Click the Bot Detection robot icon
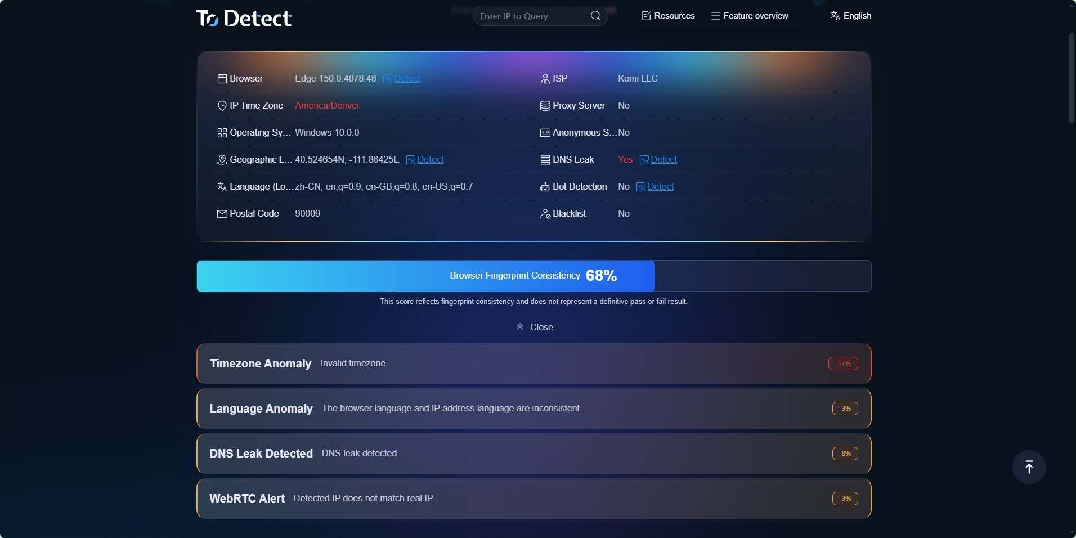 (x=545, y=187)
